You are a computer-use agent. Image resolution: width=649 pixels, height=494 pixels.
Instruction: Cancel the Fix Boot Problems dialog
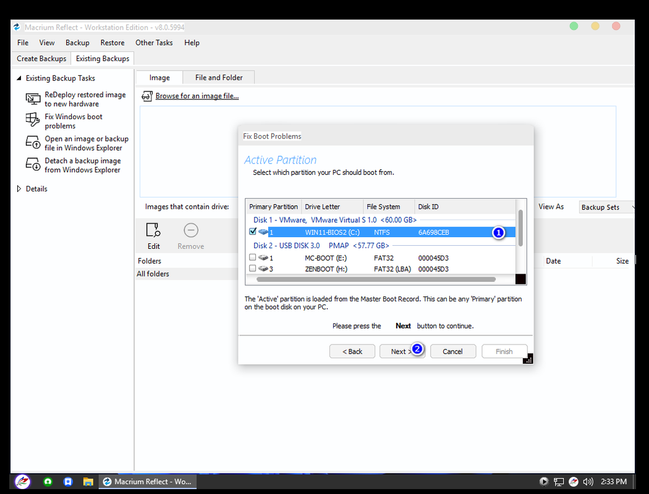click(453, 351)
